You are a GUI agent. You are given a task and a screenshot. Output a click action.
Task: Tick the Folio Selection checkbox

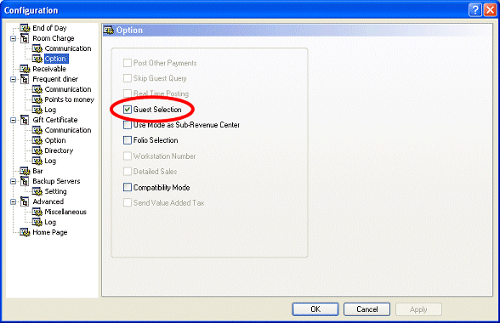coord(128,140)
